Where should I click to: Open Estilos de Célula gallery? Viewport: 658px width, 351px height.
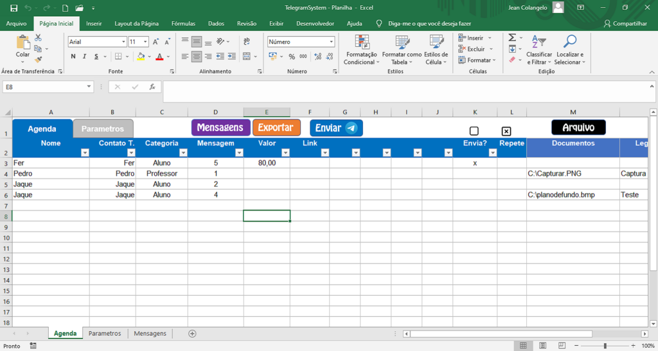click(436, 50)
